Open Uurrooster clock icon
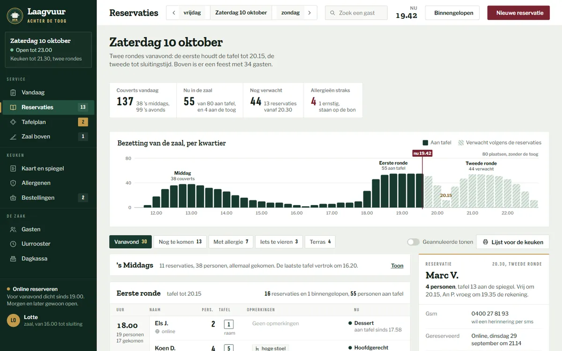The image size is (562, 351). point(13,244)
